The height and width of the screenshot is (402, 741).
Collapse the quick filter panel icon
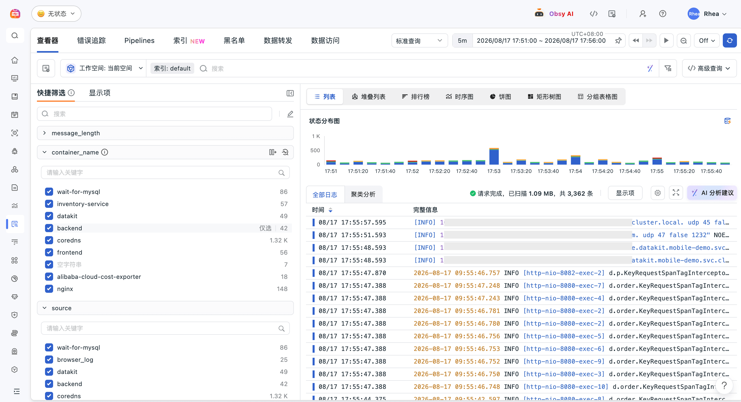[x=290, y=93]
